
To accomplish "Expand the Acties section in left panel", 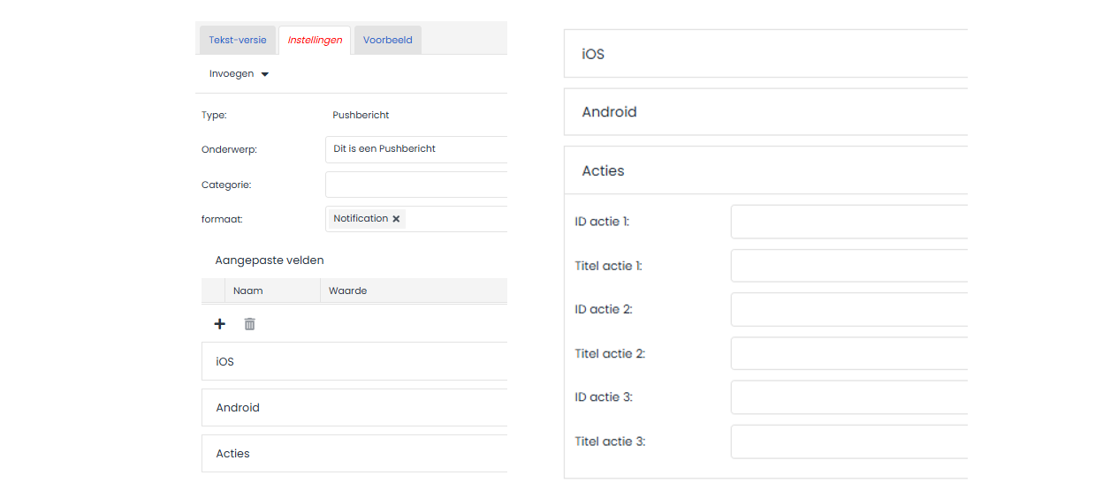I will tap(354, 454).
